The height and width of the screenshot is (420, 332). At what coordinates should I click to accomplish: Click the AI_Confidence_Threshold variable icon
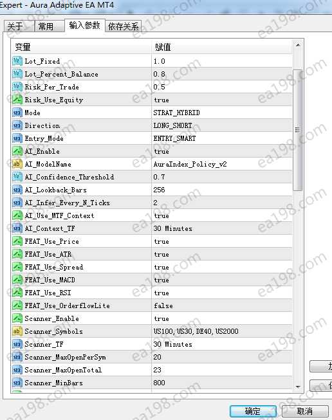coord(17,177)
